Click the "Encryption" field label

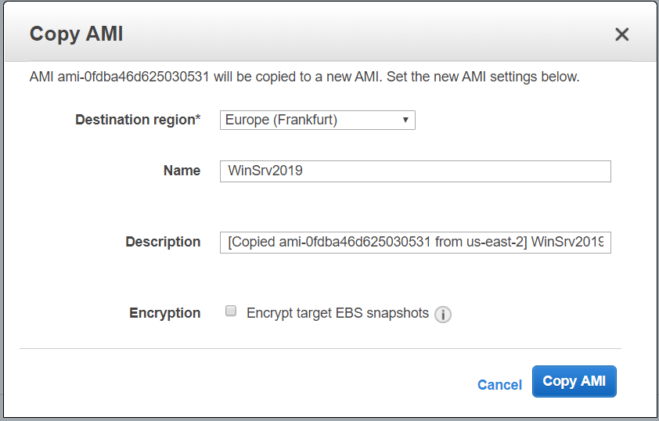(x=164, y=313)
